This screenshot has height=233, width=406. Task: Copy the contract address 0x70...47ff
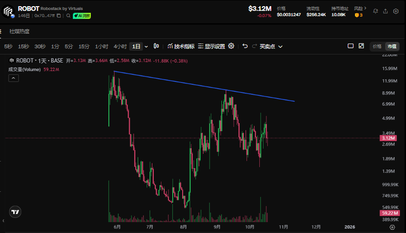59,16
